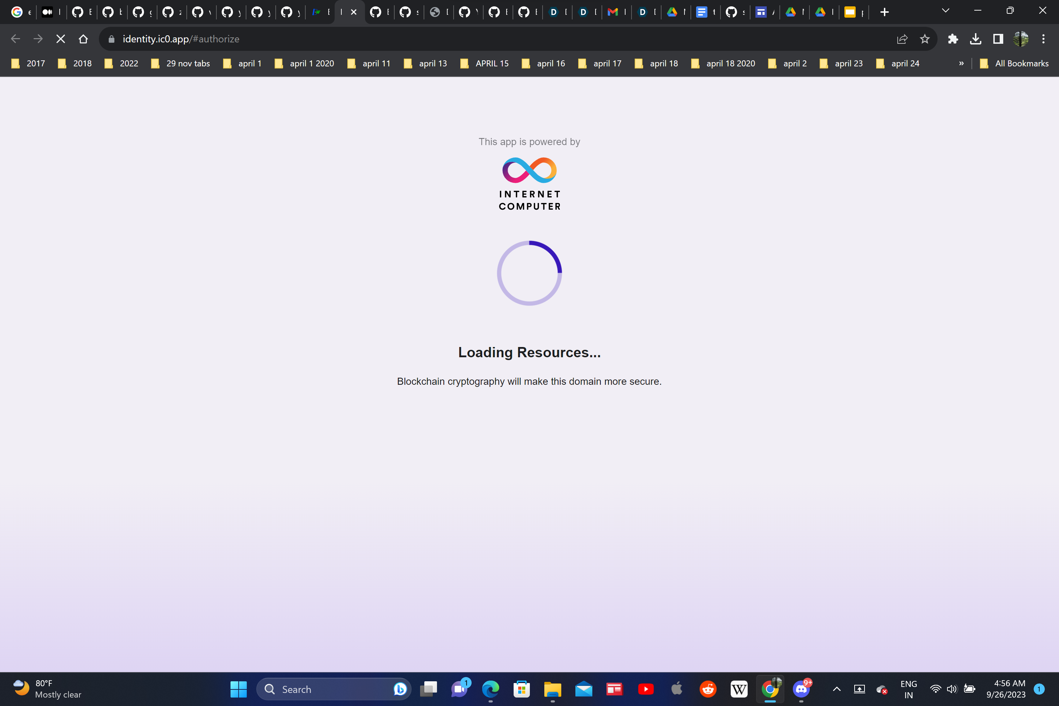View site info via lock icon
The image size is (1059, 706).
click(x=112, y=39)
